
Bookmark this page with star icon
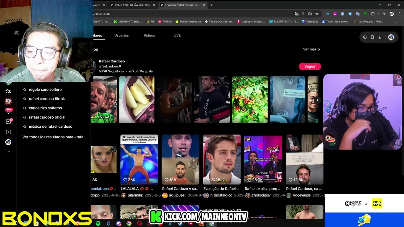[x=317, y=14]
